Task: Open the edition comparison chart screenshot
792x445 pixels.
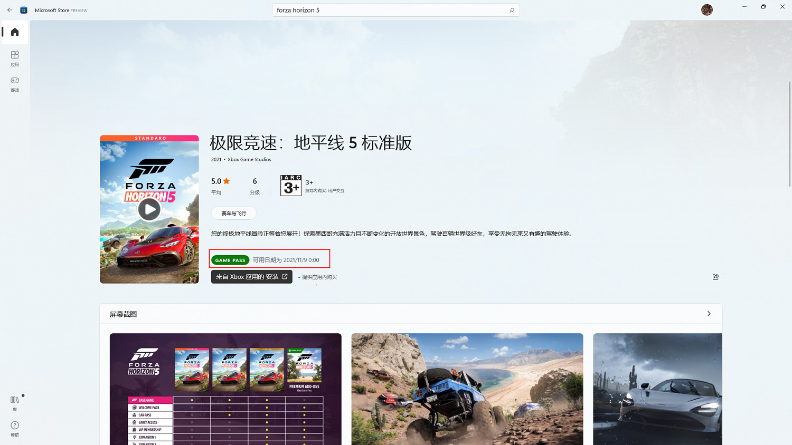Action: pos(225,389)
